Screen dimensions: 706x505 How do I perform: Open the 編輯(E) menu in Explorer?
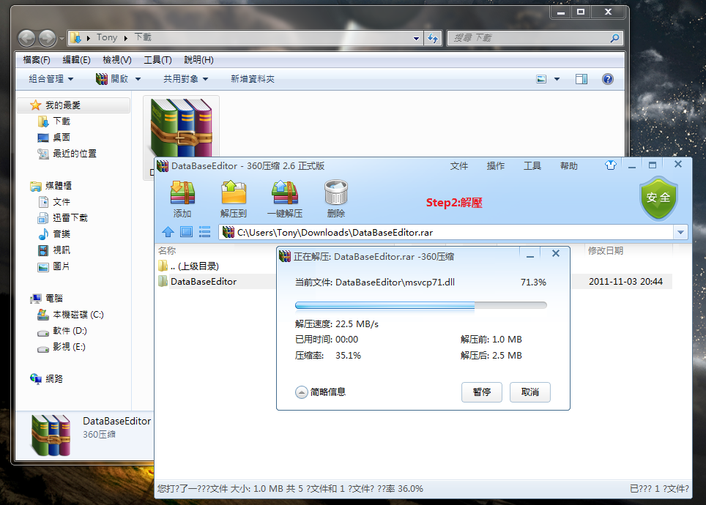point(77,60)
